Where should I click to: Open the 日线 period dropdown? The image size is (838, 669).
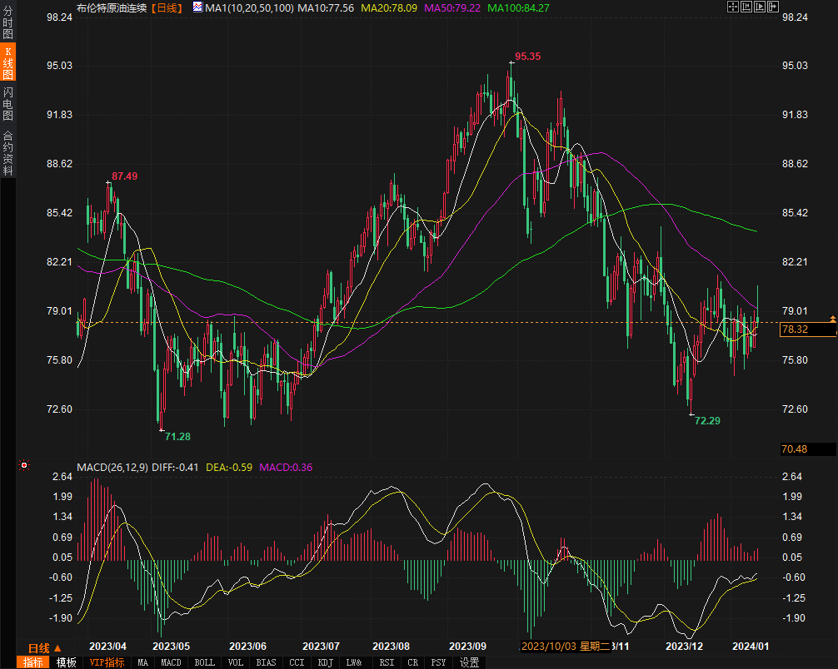click(44, 648)
